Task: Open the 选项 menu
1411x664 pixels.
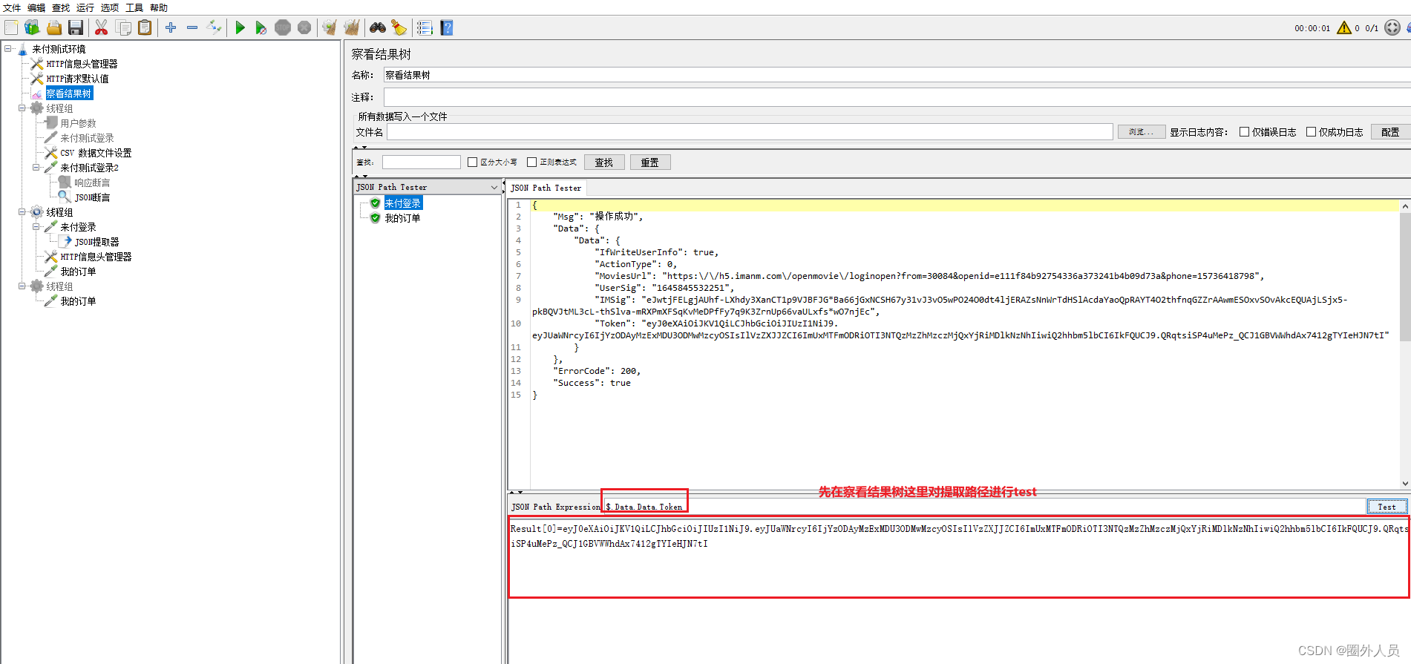Action: coord(110,7)
